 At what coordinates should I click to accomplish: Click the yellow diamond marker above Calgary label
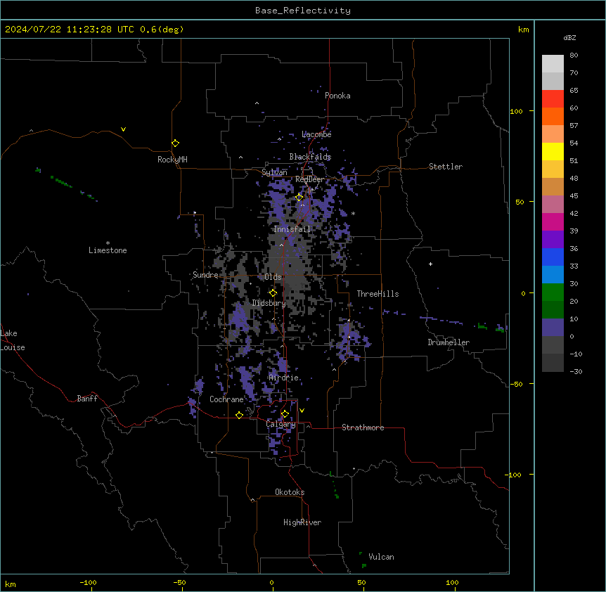[x=285, y=414]
